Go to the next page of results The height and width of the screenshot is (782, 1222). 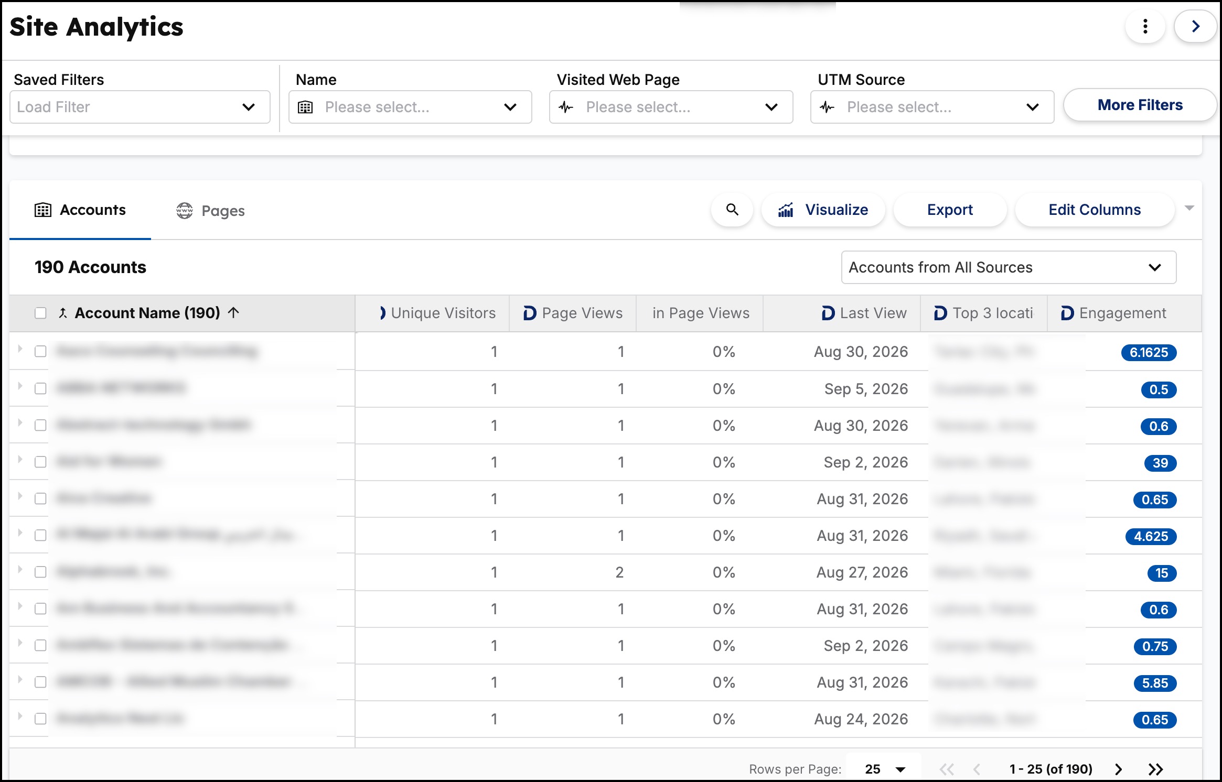coord(1119,769)
